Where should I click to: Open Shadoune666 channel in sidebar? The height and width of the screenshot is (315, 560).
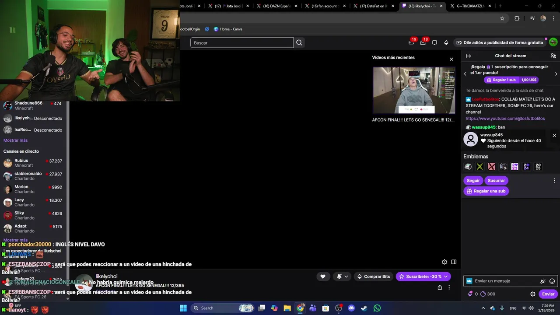click(x=33, y=106)
